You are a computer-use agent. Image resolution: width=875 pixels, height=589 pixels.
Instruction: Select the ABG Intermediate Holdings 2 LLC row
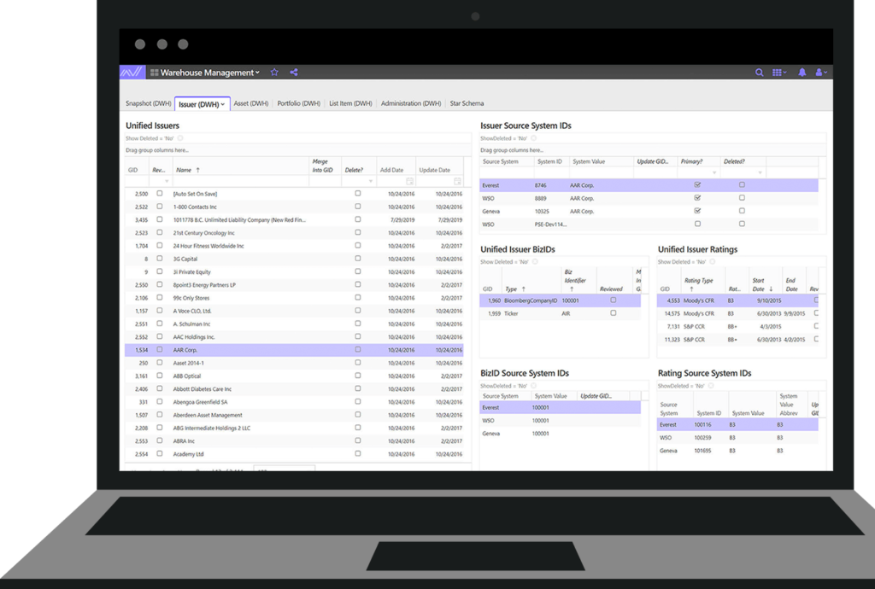[294, 428]
